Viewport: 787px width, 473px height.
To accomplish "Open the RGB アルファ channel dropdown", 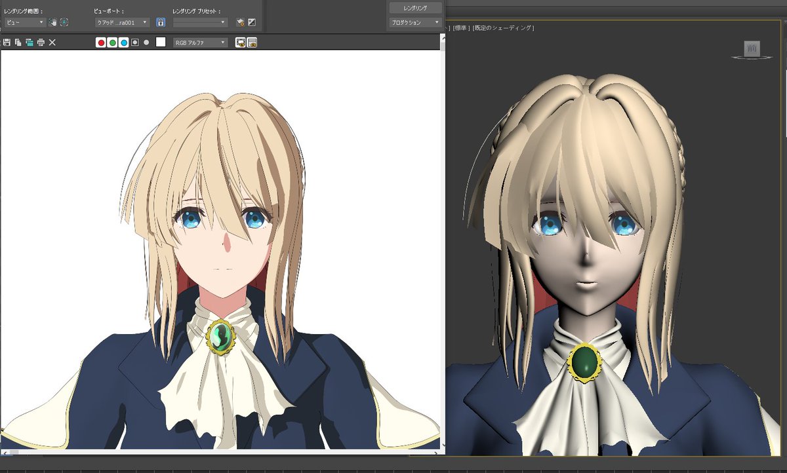I will pos(200,43).
